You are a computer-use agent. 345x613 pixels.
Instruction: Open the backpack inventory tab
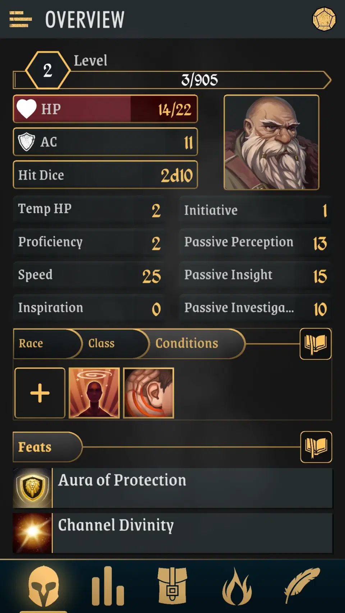click(x=172, y=586)
